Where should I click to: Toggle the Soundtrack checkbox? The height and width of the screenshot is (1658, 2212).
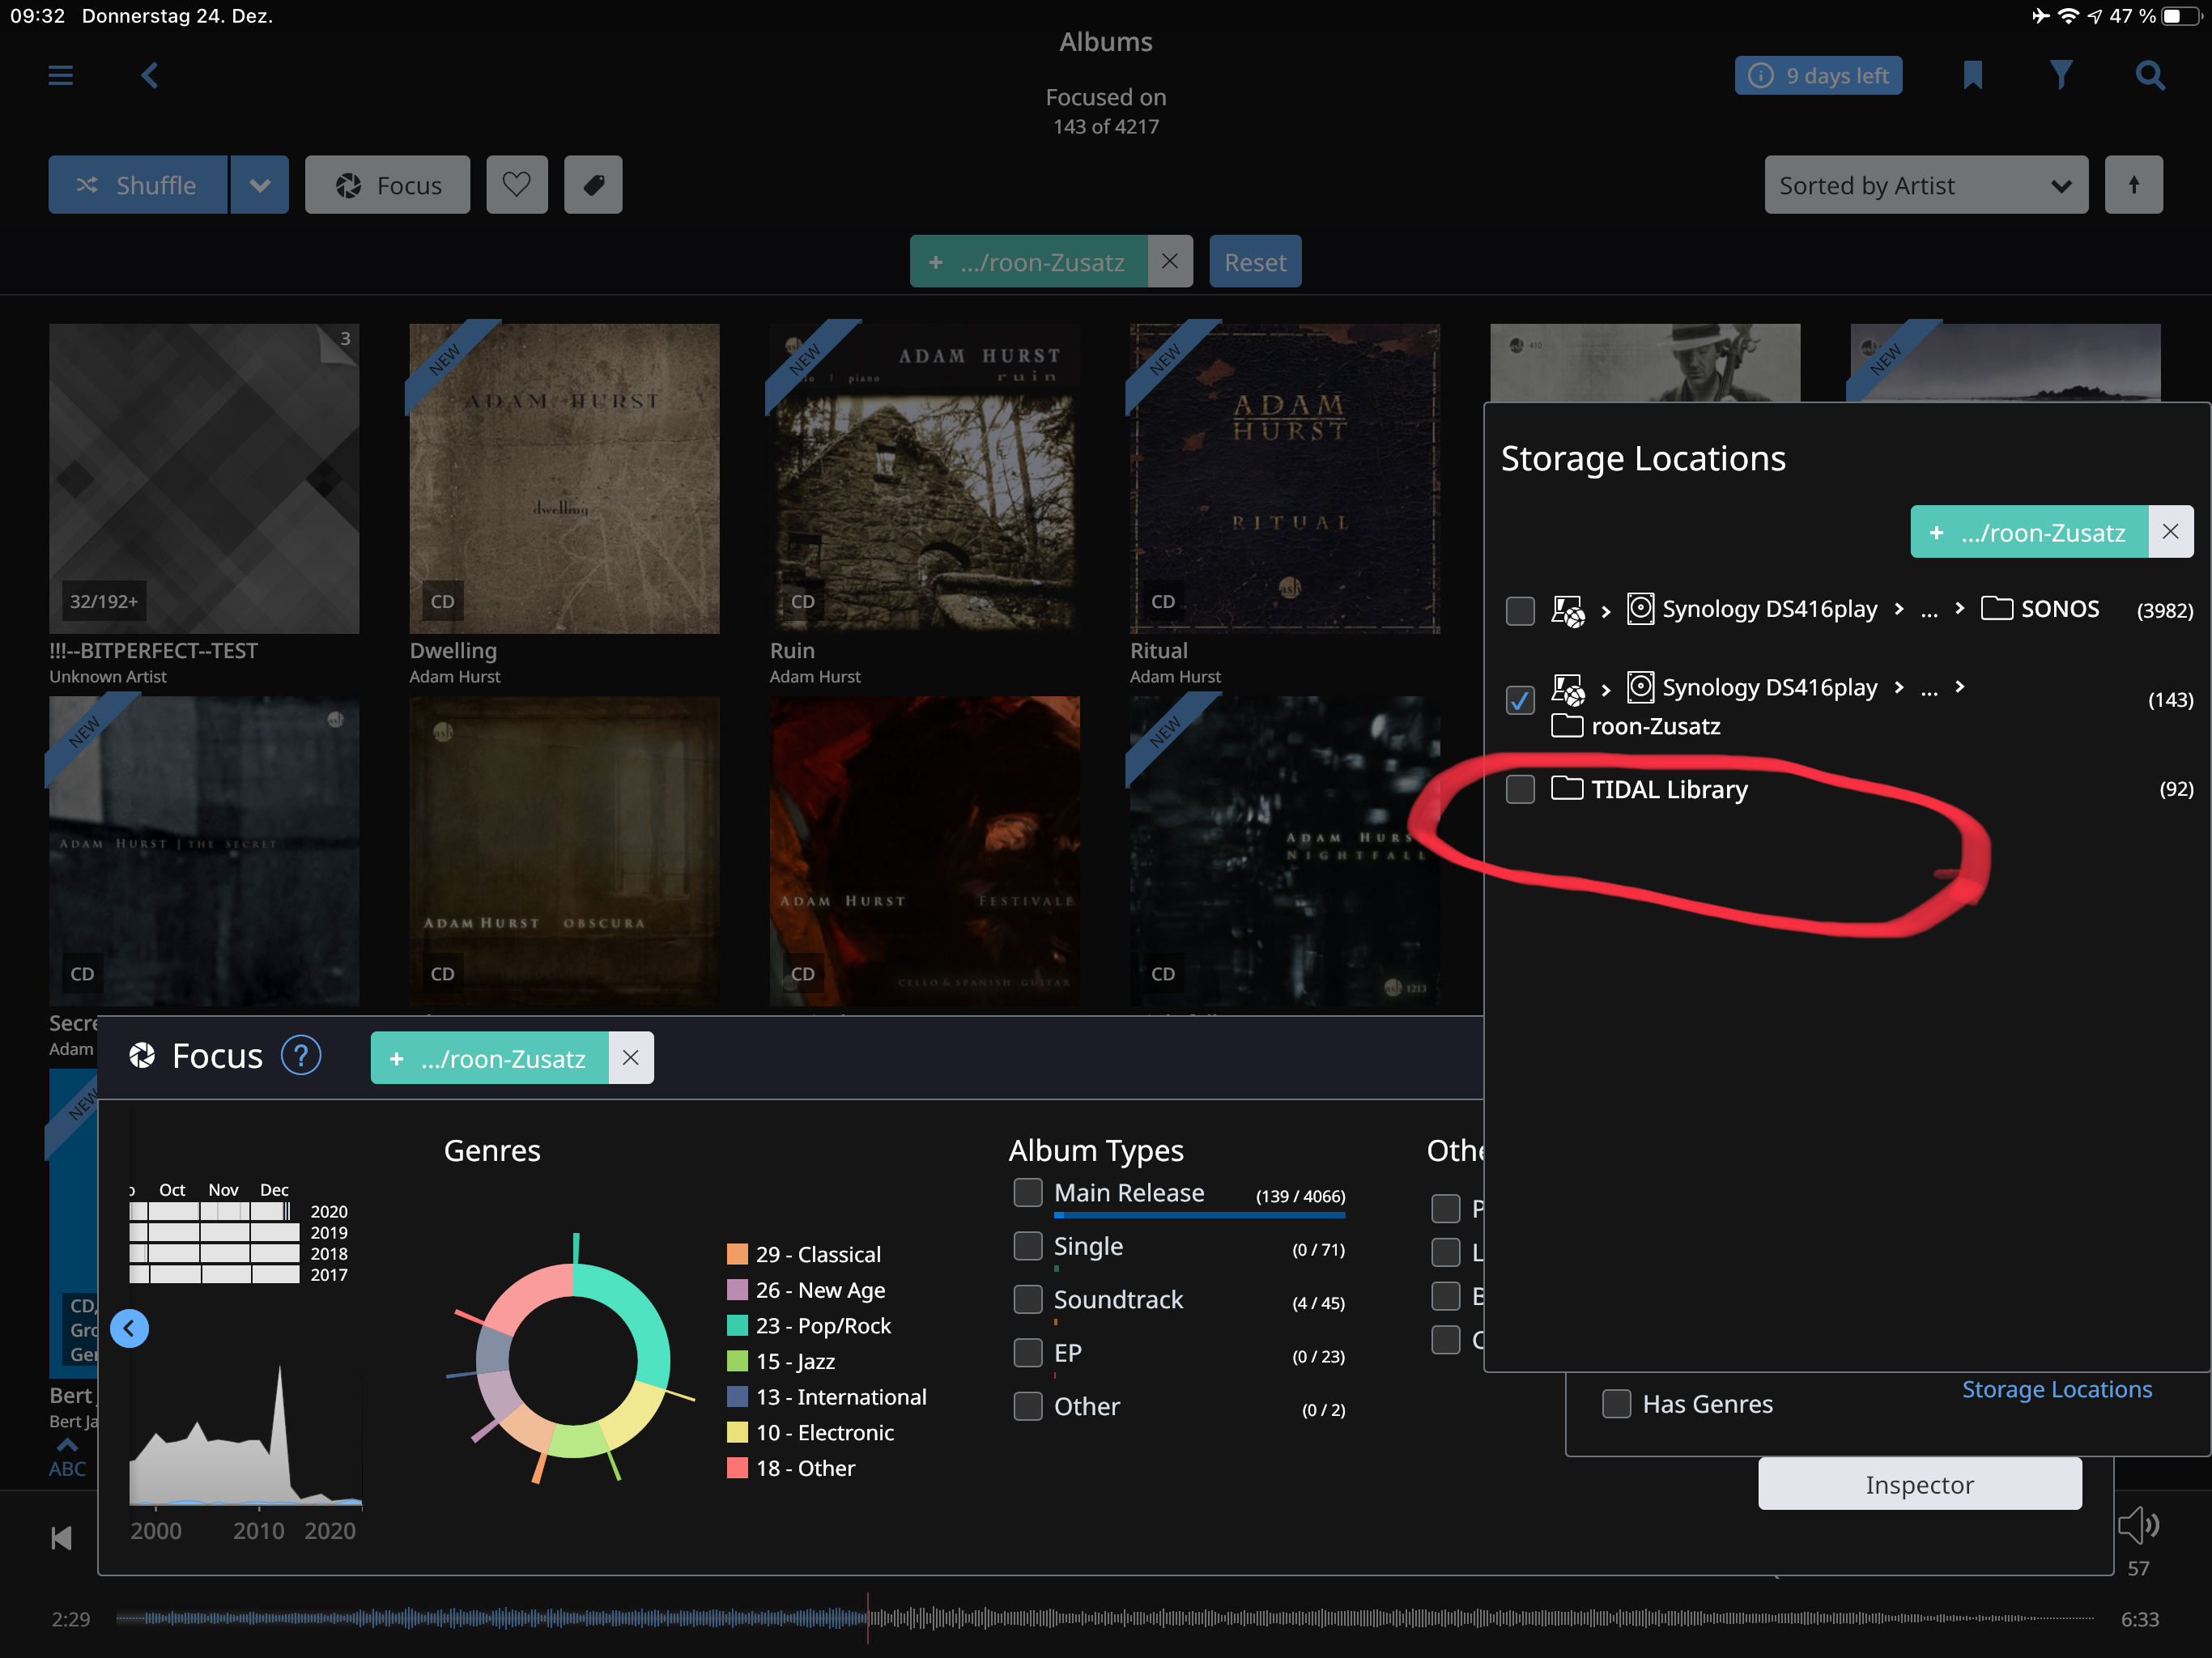1028,1299
